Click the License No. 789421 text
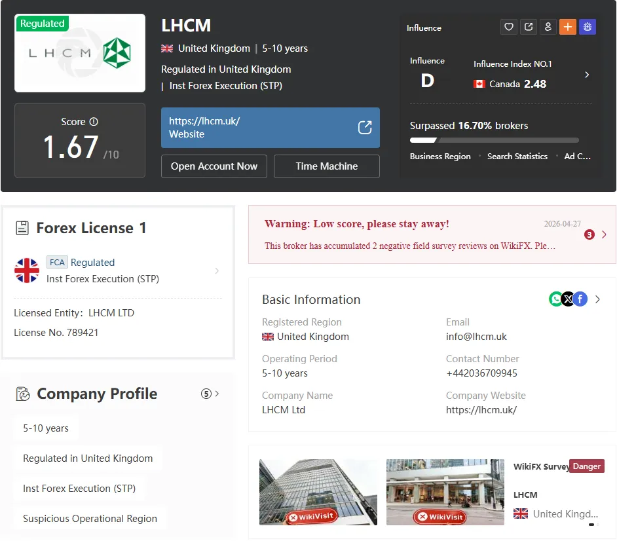The height and width of the screenshot is (541, 617). [x=56, y=333]
